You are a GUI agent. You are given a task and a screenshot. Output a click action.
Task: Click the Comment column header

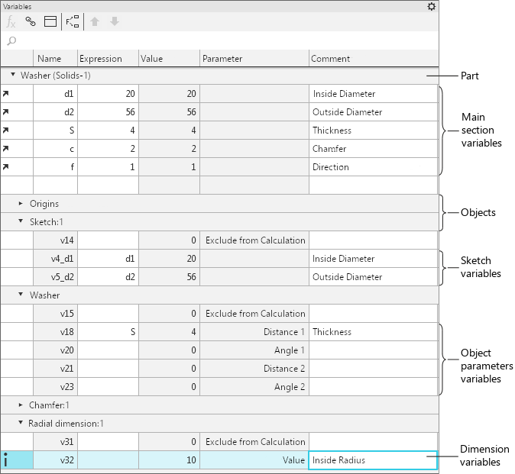(x=331, y=59)
